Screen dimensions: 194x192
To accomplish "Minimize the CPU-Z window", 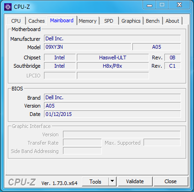I will coord(150,5).
